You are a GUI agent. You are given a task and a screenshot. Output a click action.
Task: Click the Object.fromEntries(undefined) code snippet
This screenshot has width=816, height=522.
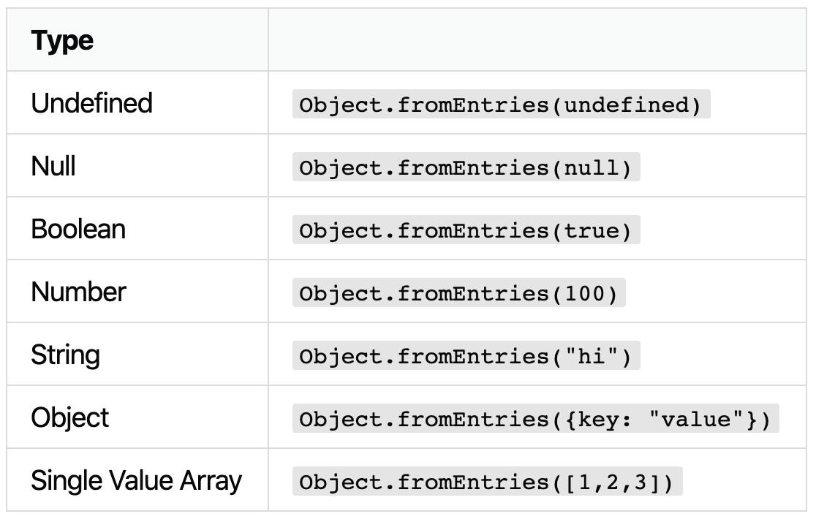coord(501,105)
